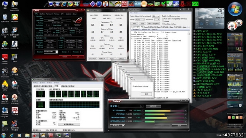246x138 pixels.
Task: Click Settings button in Real Temp
Action: [121, 59]
